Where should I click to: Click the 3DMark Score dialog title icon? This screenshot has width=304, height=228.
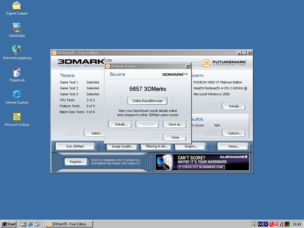108,66
